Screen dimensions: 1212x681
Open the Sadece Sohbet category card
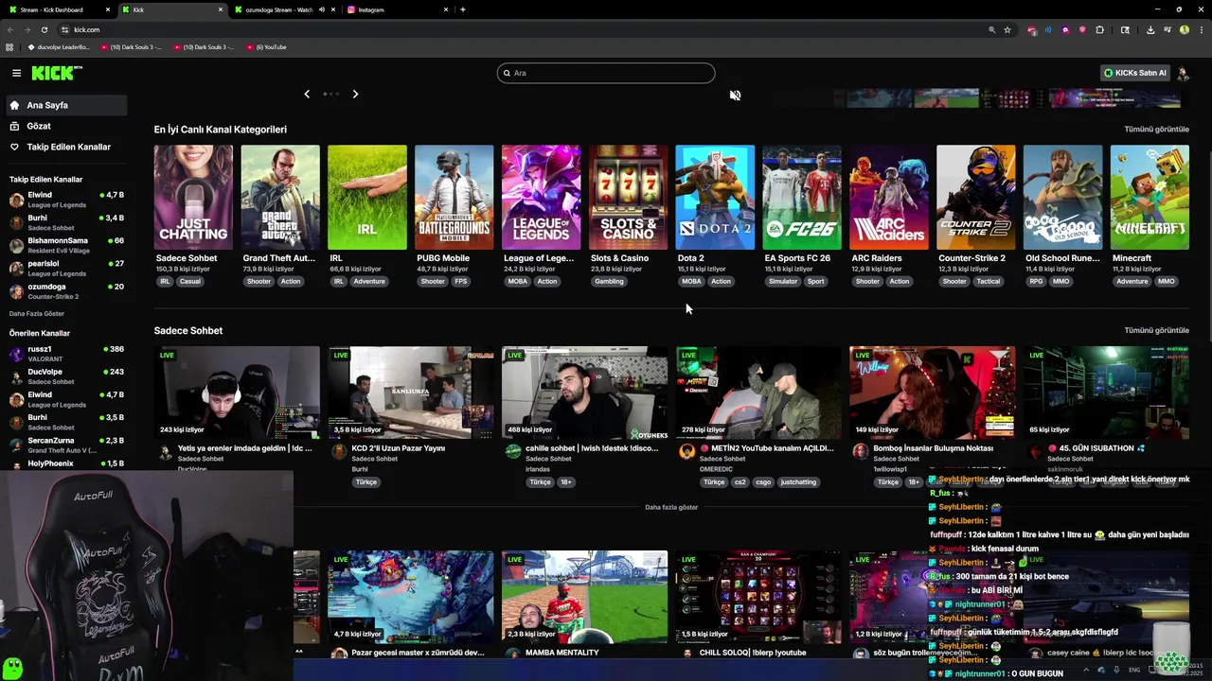[x=193, y=197]
